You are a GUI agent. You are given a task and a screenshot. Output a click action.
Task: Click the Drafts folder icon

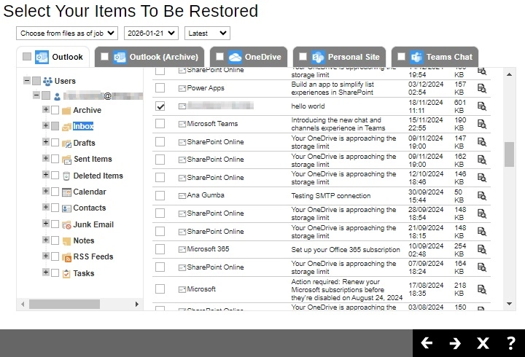point(66,144)
